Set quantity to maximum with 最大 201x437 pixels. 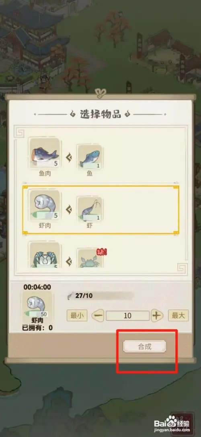pos(178,316)
